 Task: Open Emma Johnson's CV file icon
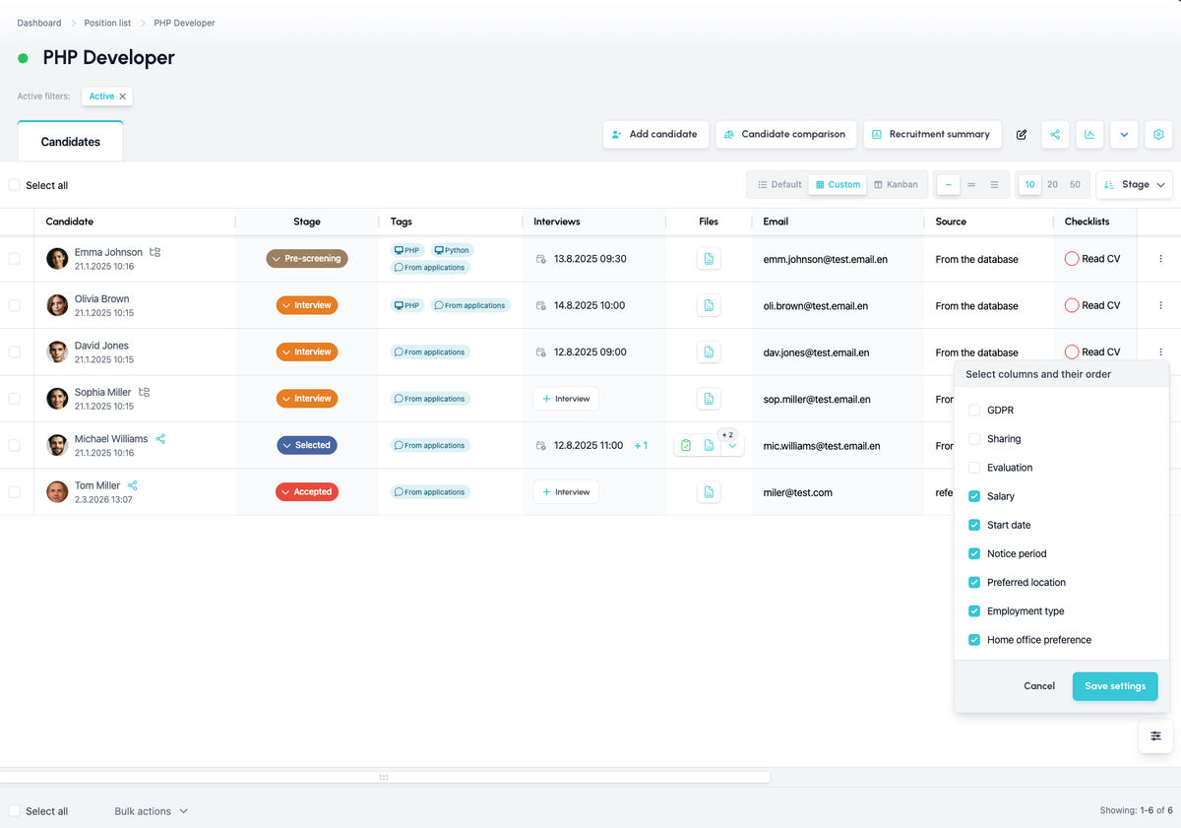click(x=709, y=259)
